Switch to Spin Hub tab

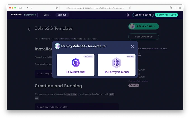(62, 15)
